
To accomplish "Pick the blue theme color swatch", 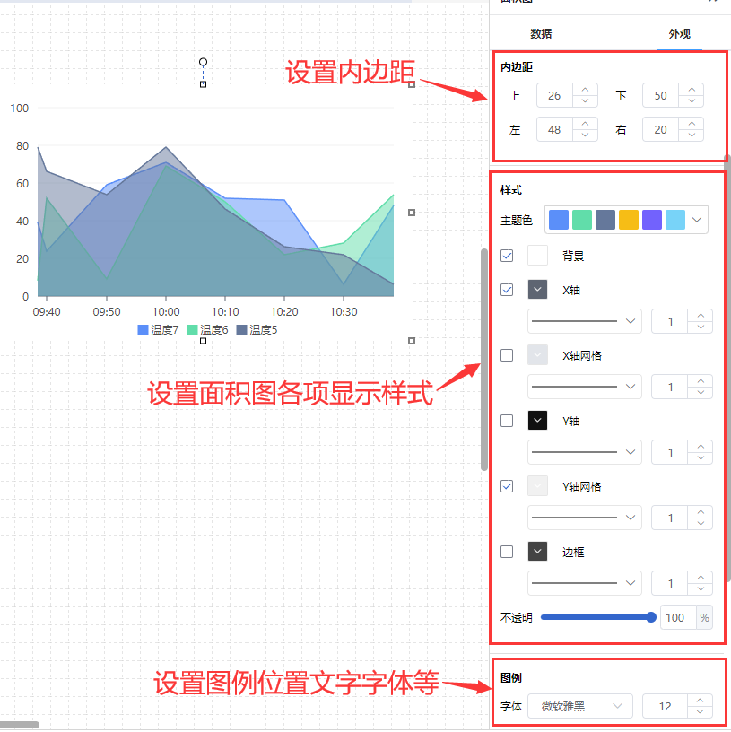I will (x=559, y=220).
